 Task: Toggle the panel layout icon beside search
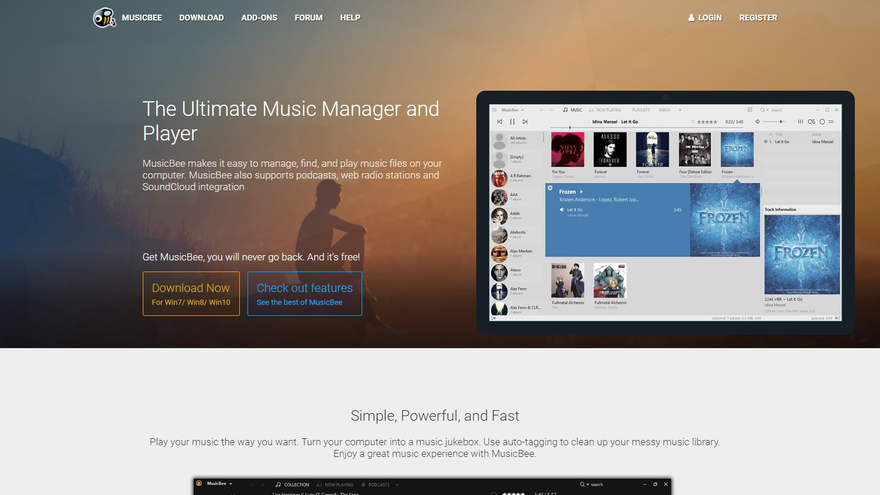tap(750, 109)
